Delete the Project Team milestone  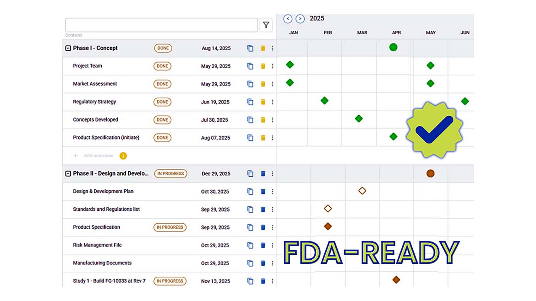tap(263, 66)
